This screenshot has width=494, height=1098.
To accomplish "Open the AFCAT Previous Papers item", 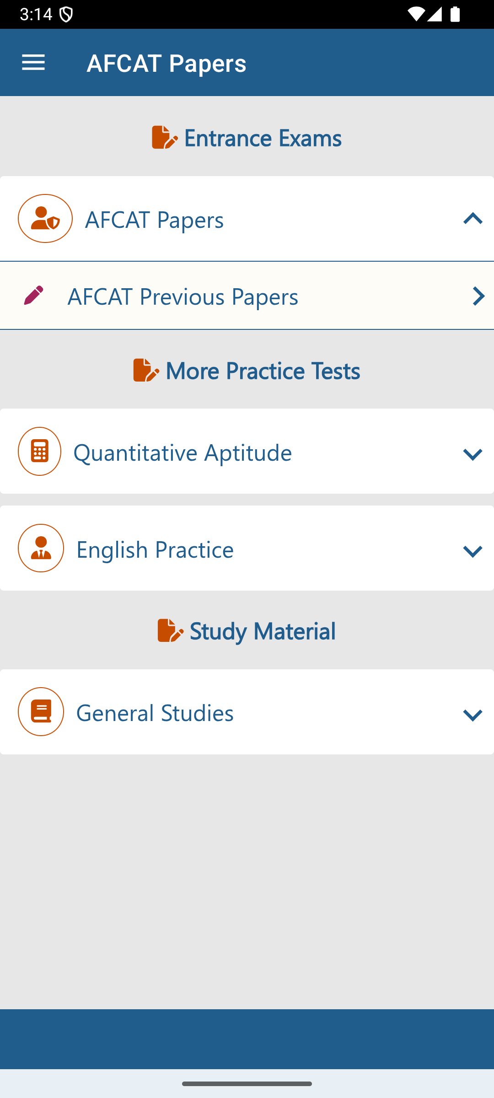I will (x=183, y=296).
